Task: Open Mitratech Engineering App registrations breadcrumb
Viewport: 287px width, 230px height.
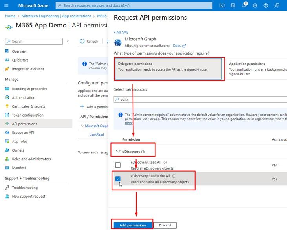Action: 56,16
